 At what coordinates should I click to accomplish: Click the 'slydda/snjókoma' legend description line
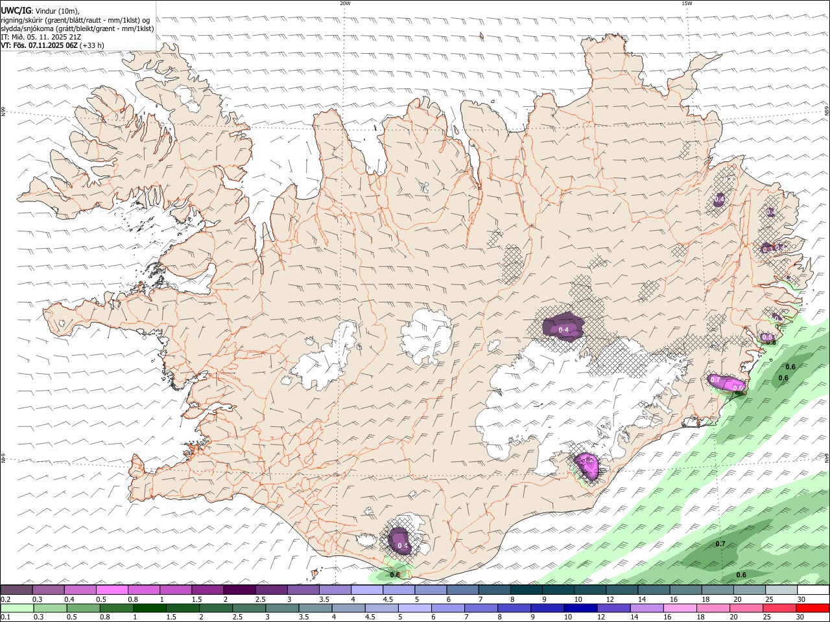click(77, 28)
